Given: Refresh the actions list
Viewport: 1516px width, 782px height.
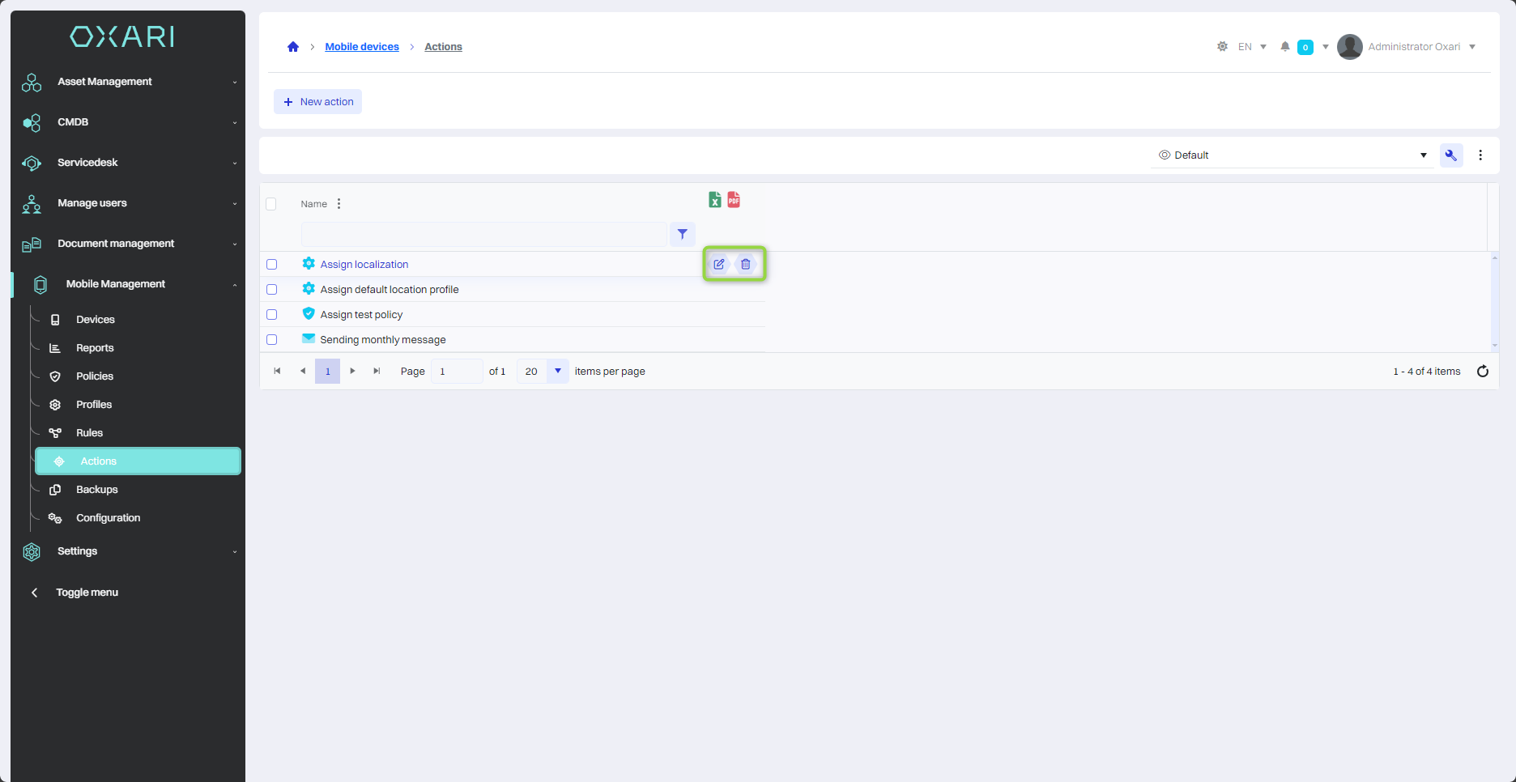Looking at the screenshot, I should click(1482, 372).
